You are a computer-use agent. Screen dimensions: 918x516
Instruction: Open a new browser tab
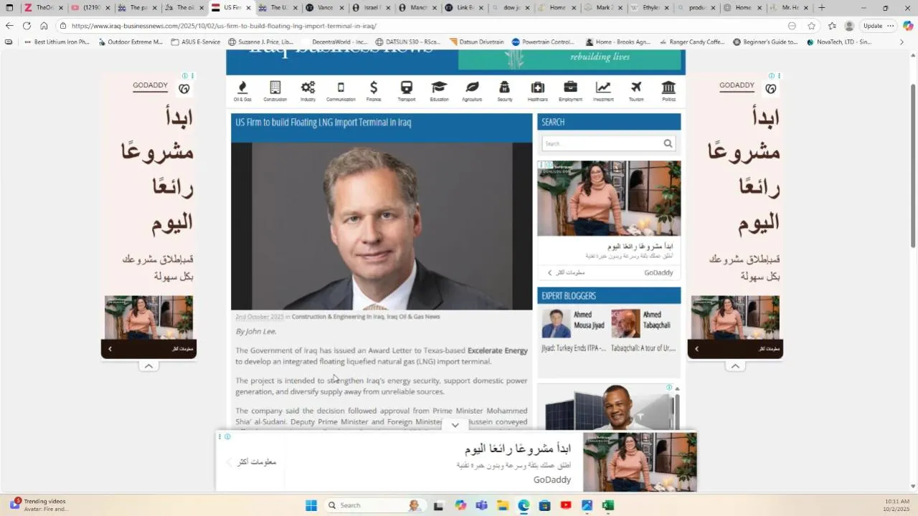point(822,8)
